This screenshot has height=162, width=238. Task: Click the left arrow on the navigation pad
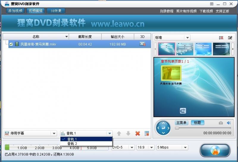click(x=158, y=128)
